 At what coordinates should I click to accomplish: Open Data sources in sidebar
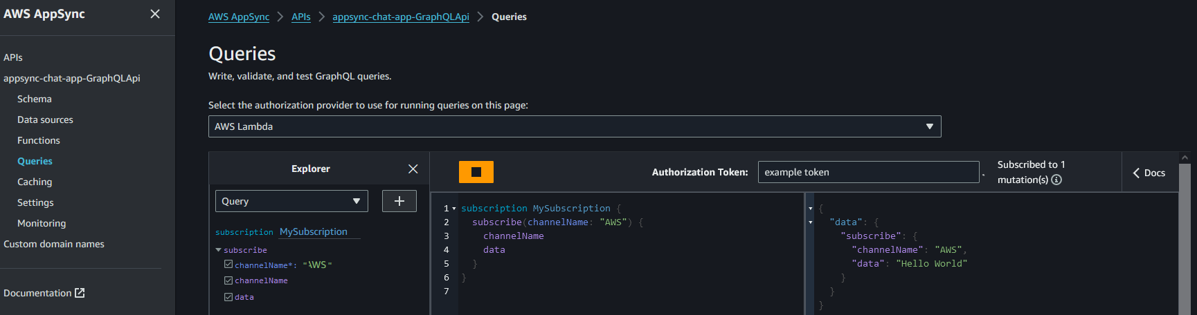45,120
